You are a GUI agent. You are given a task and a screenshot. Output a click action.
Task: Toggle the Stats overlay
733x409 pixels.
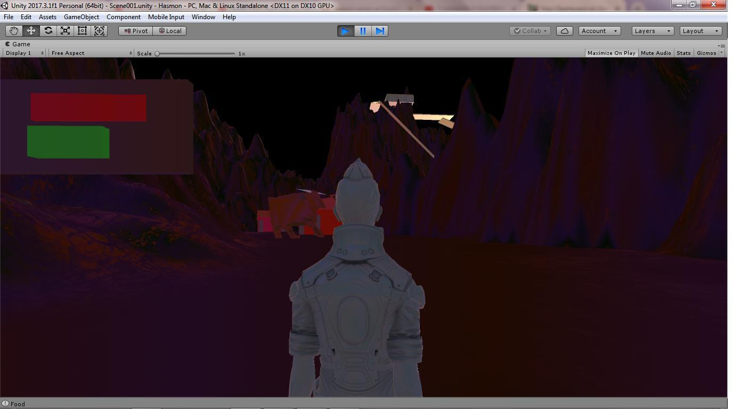pos(683,53)
